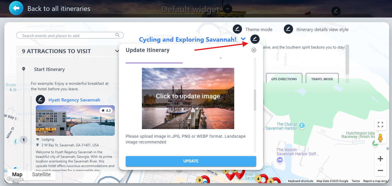Click the Back to all itineraries text
Viewport: 392px width, 186px height.
coord(59,9)
